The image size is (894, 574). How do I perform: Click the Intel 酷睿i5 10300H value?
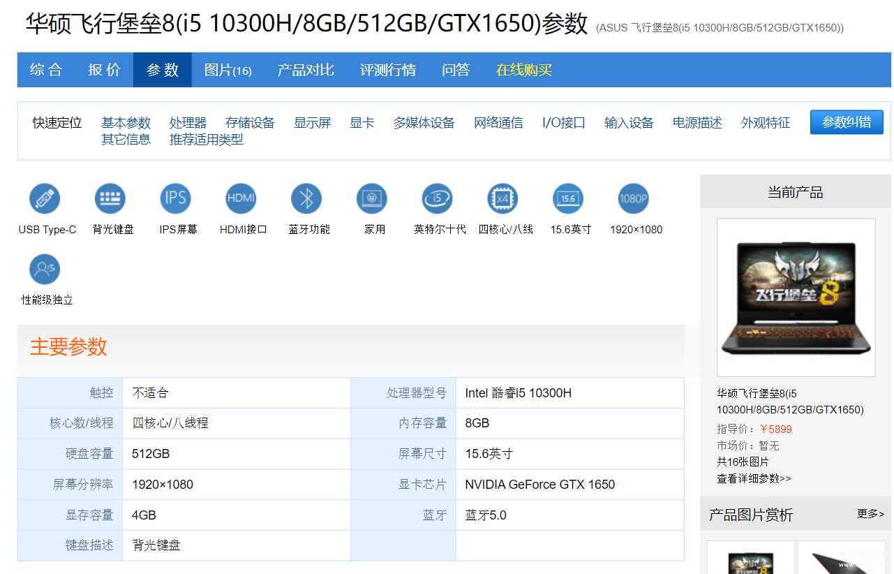click(519, 393)
